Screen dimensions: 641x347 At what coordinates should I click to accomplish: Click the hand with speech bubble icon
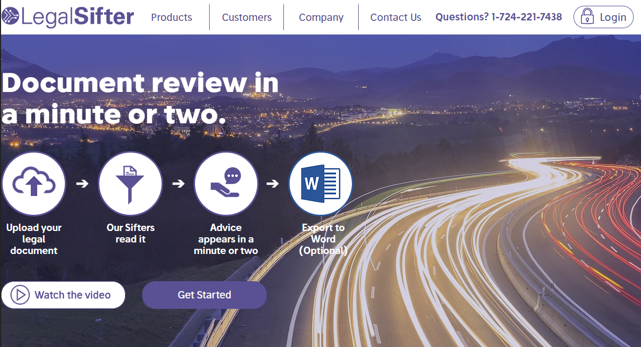click(226, 183)
